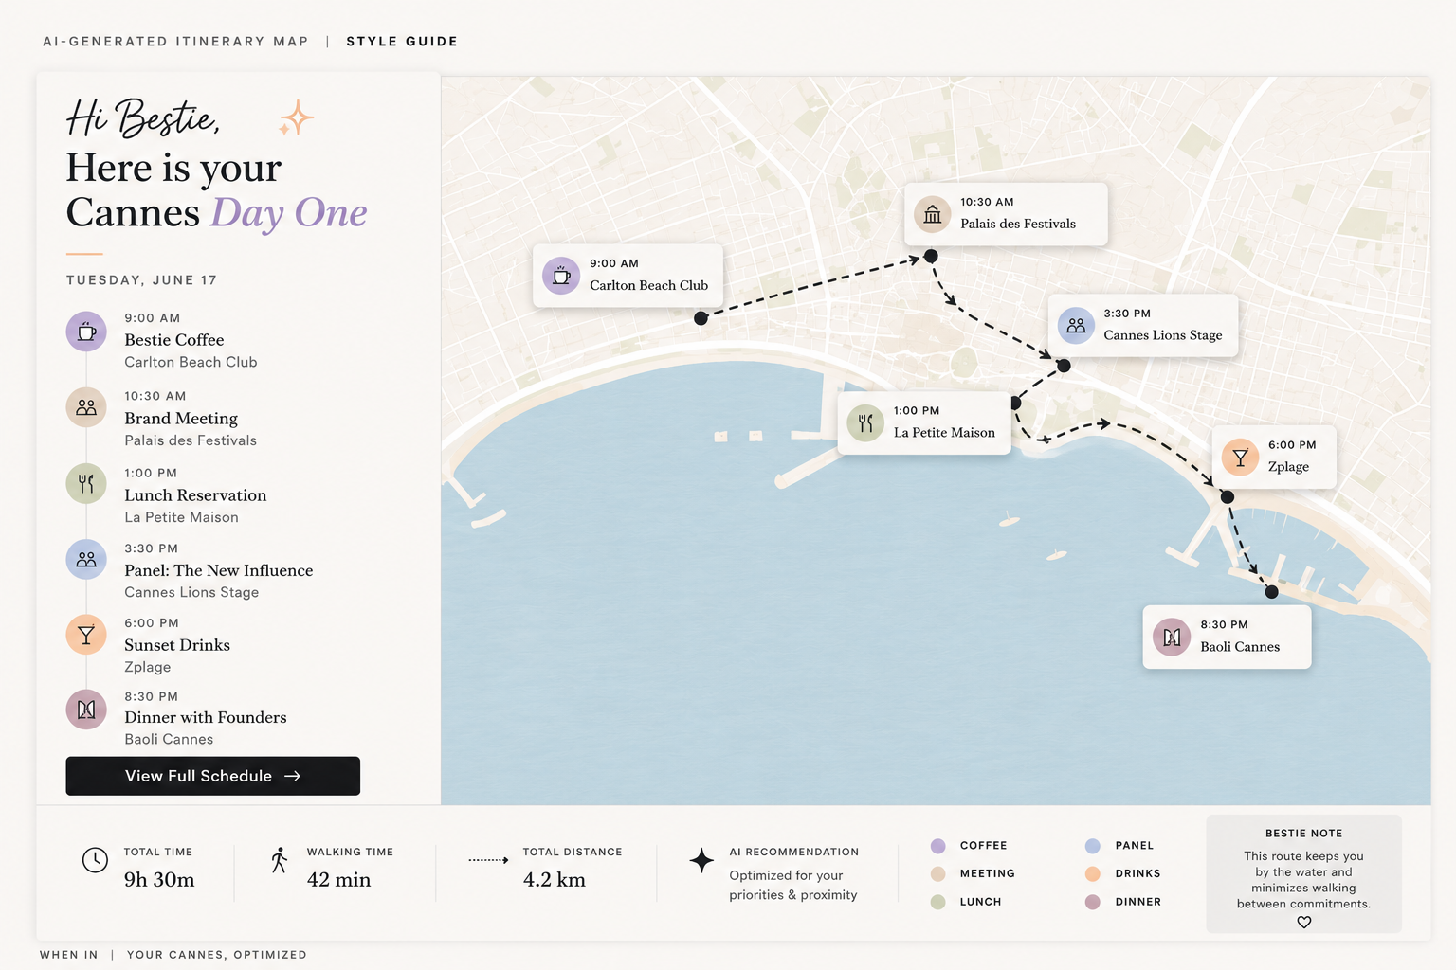
Task: Click the map pin below Palais des Festivals card
Action: click(x=931, y=256)
